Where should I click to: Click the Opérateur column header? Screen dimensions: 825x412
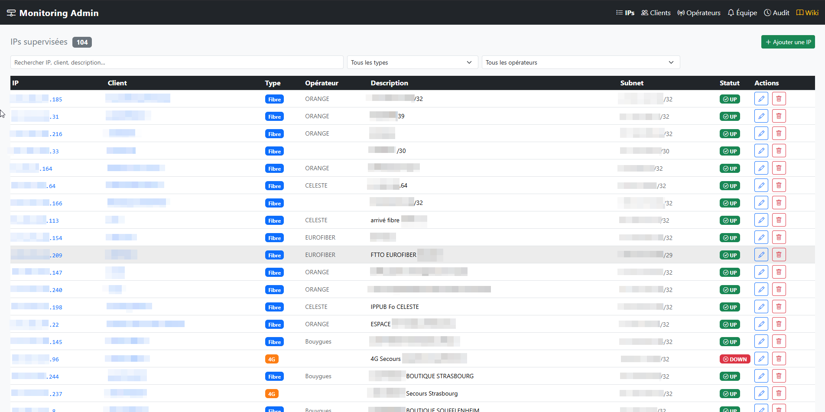(x=322, y=83)
